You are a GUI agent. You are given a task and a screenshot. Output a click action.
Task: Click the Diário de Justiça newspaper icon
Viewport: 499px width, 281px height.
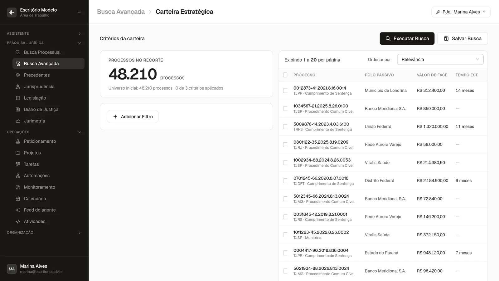(18, 110)
